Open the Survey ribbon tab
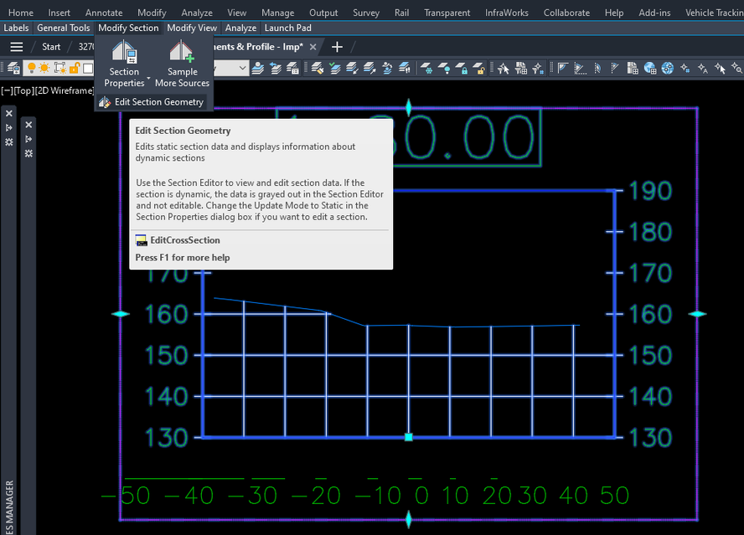 [366, 13]
